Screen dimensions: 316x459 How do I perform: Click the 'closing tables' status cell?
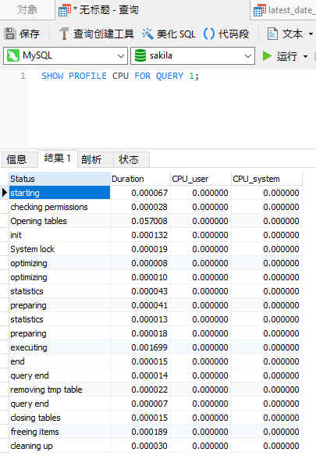pos(59,418)
